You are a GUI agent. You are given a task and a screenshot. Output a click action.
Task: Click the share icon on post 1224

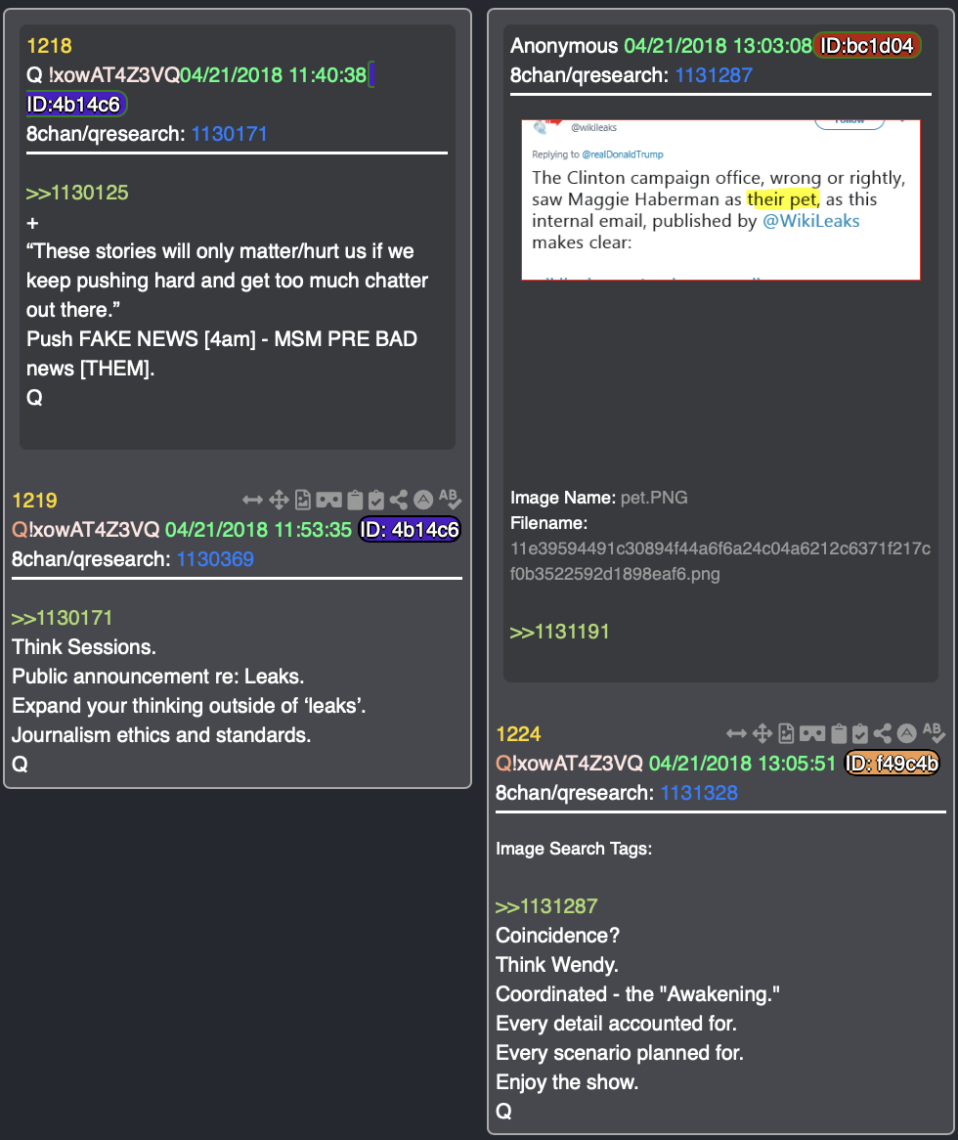[883, 733]
